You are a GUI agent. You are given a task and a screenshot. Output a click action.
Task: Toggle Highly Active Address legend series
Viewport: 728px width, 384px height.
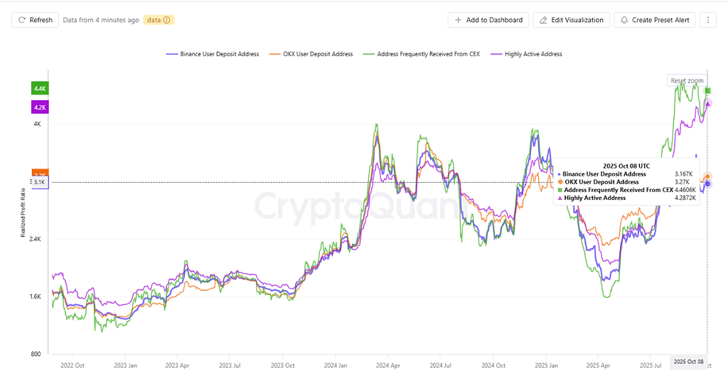pos(533,54)
